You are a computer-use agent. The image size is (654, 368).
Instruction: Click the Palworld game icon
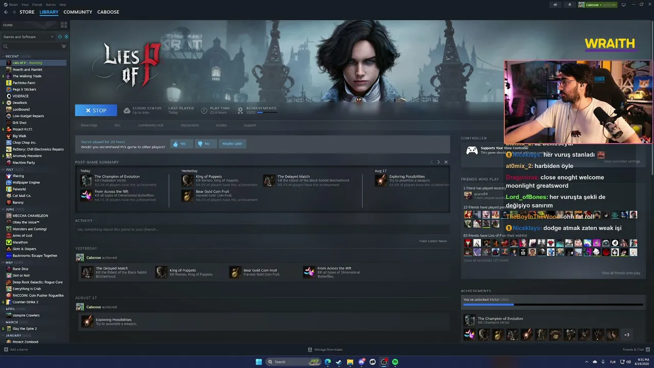[x=9, y=189]
